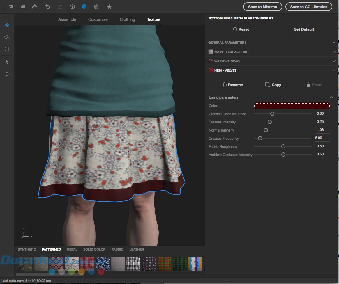
Task: Expand the General Parameters section
Action: pyautogui.click(x=334, y=42)
